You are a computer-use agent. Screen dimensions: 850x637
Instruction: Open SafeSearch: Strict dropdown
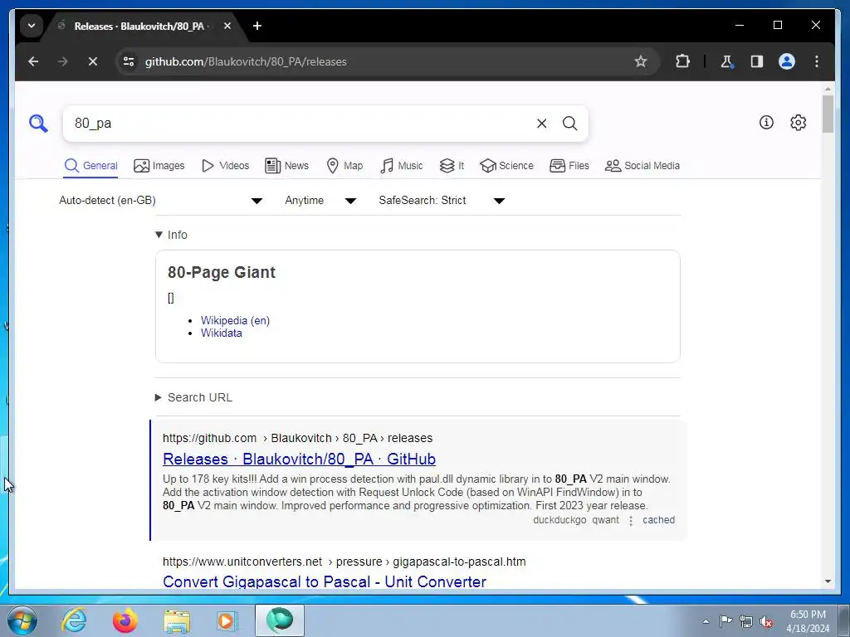442,201
